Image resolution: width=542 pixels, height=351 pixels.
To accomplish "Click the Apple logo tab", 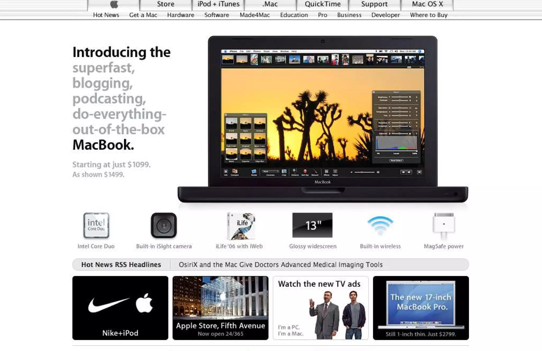I will point(114,4).
